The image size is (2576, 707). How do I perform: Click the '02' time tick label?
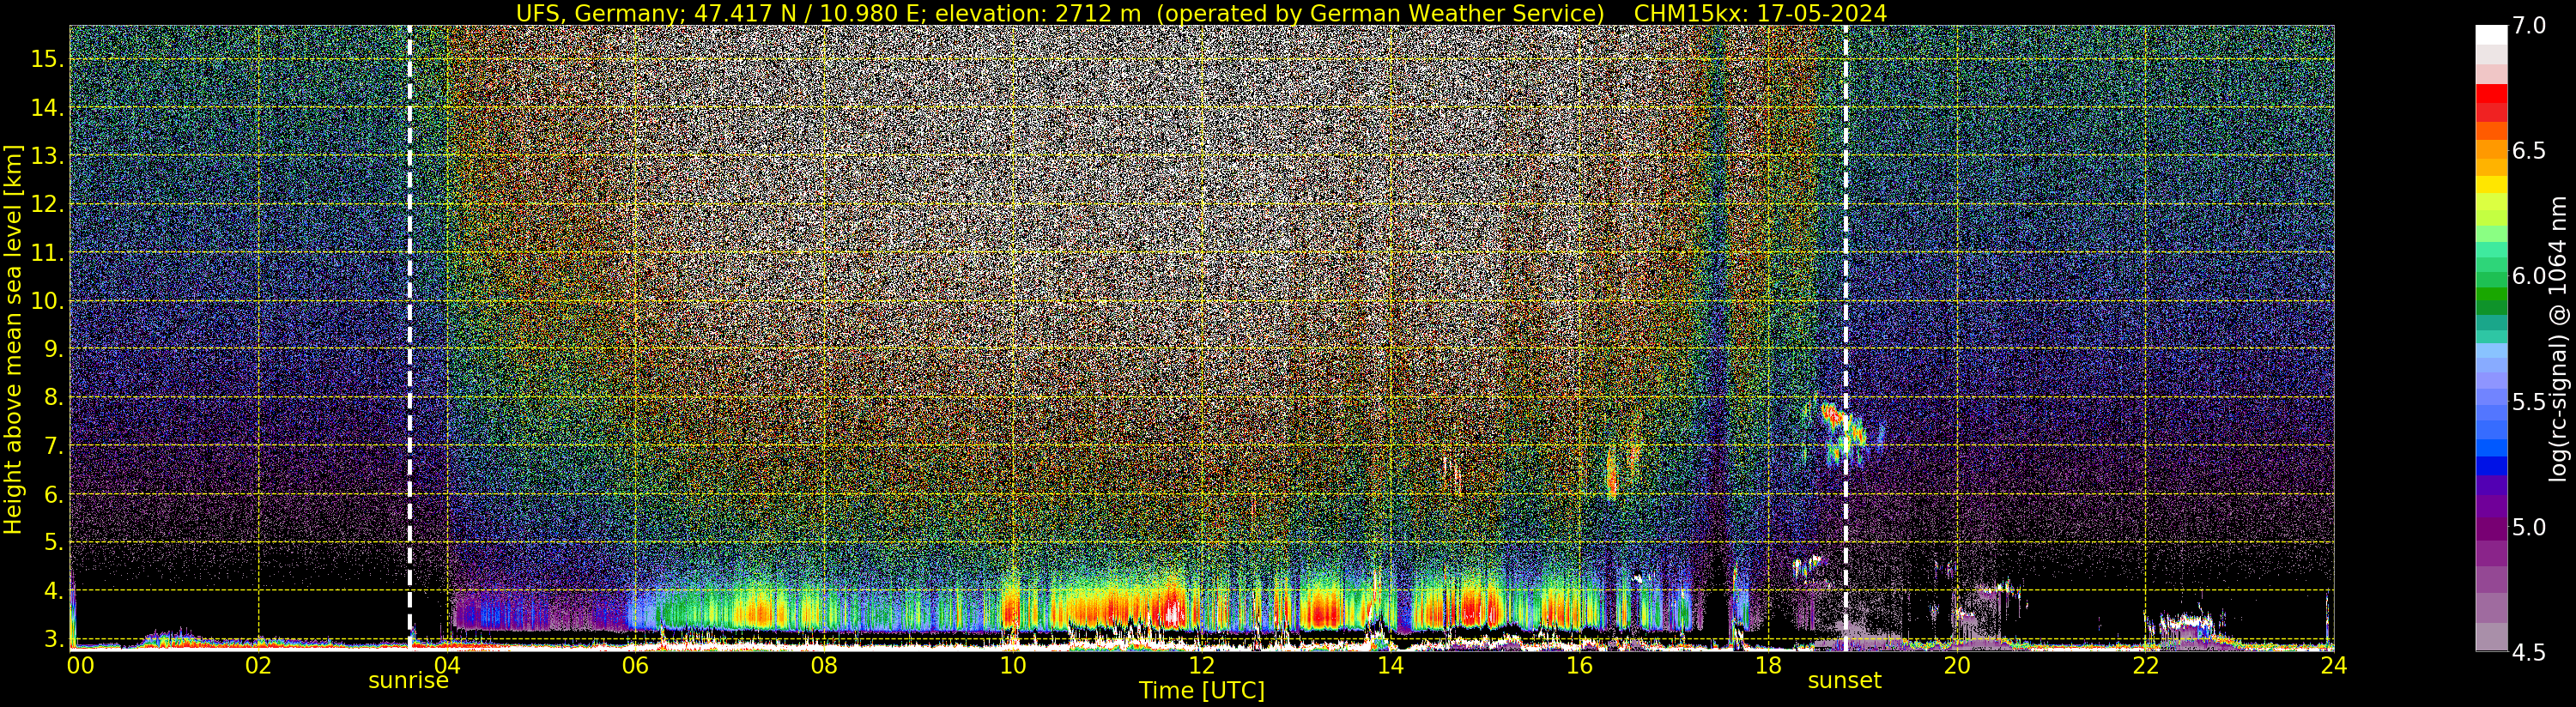pos(258,665)
